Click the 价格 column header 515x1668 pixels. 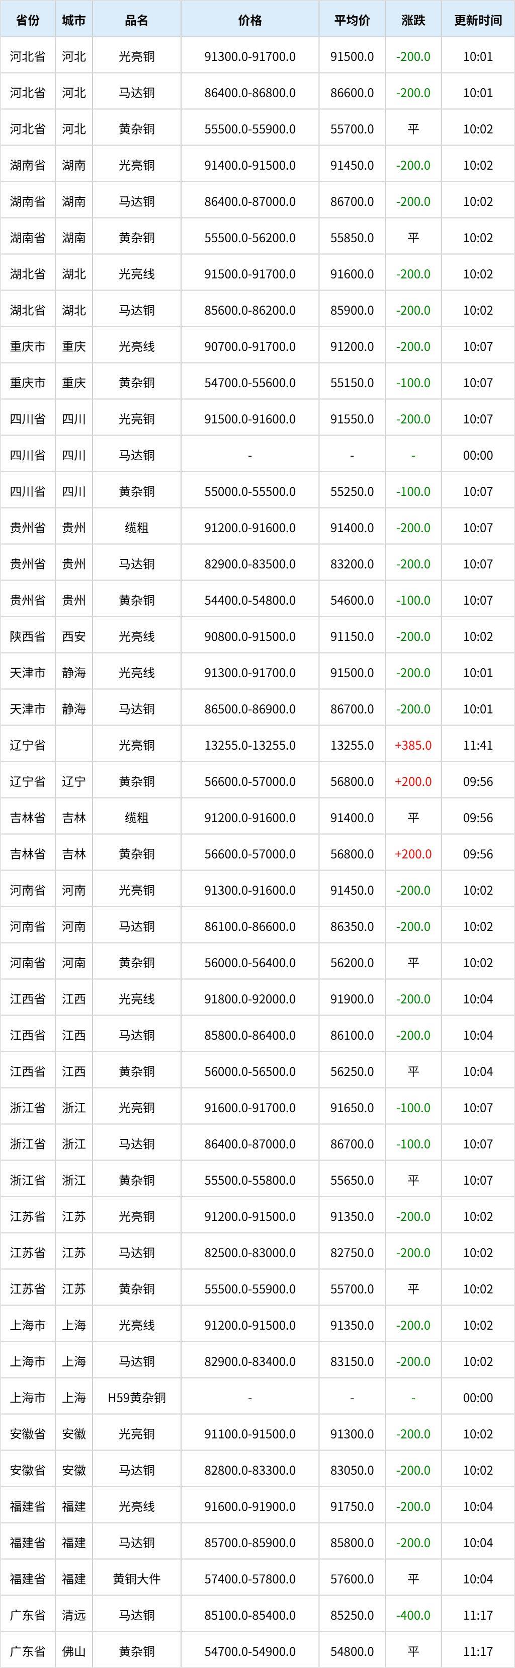tap(250, 20)
